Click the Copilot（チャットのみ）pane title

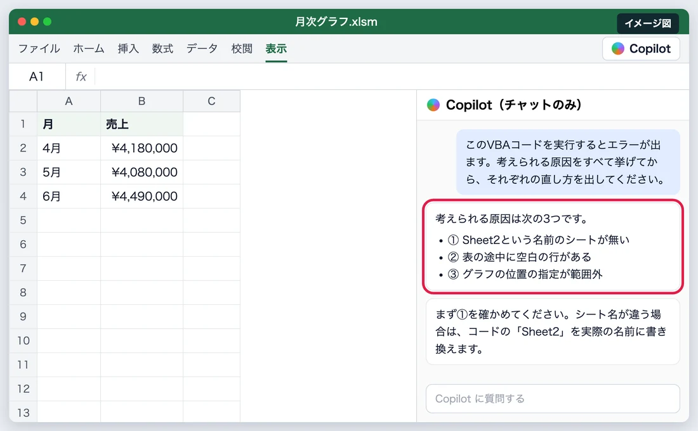(x=514, y=105)
